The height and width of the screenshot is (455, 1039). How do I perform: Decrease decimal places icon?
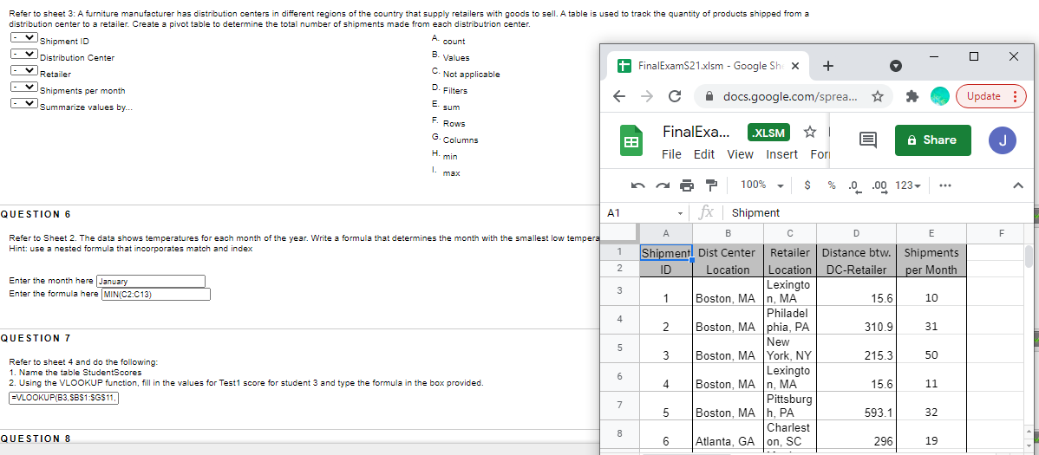[855, 186]
